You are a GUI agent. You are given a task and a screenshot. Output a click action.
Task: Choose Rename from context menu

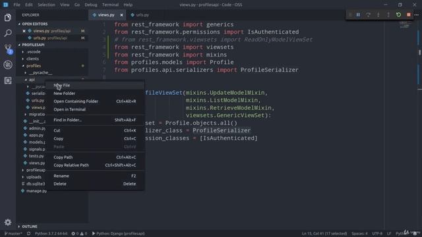point(95,176)
